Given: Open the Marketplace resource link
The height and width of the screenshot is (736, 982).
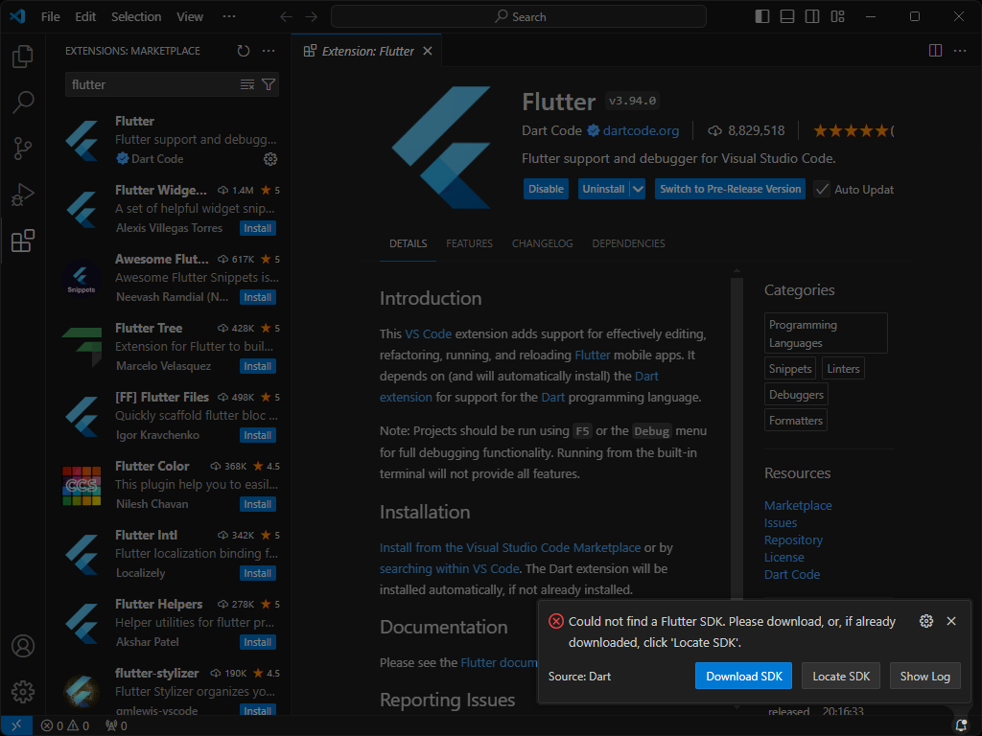Looking at the screenshot, I should pos(798,505).
